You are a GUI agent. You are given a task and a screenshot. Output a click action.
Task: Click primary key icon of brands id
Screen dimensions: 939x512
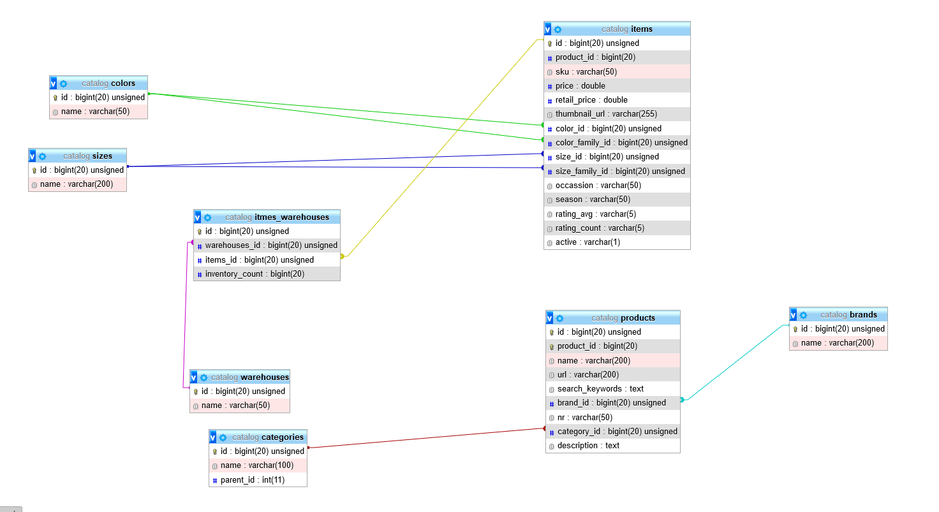pos(795,330)
